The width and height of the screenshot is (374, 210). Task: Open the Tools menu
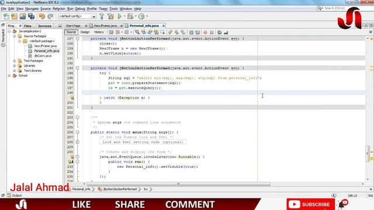113,9
